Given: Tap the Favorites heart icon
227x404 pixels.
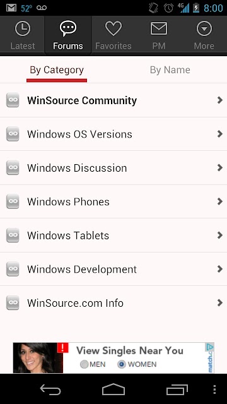Looking at the screenshot, I should [x=113, y=28].
